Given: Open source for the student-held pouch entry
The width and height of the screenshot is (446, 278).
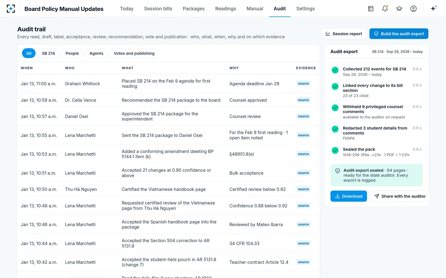Looking at the screenshot, I should tap(304, 262).
